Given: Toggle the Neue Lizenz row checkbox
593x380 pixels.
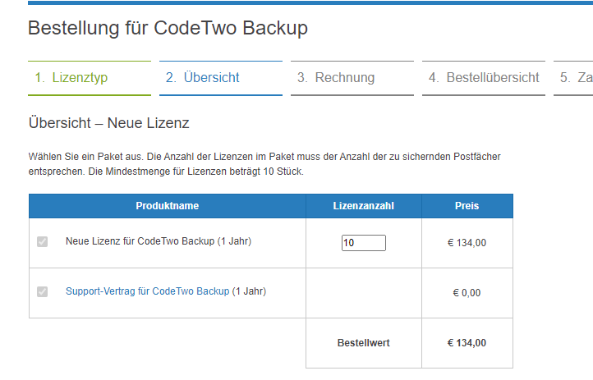Looking at the screenshot, I should pos(43,242).
